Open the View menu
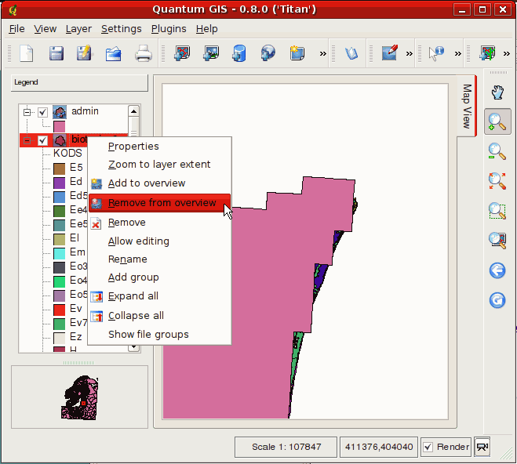Screen dimensions: 517x464 (x=46, y=29)
